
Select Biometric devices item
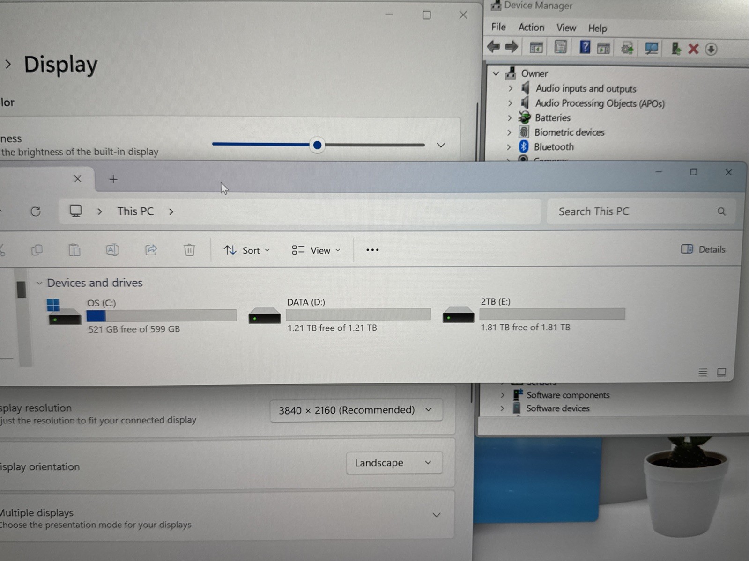[569, 132]
